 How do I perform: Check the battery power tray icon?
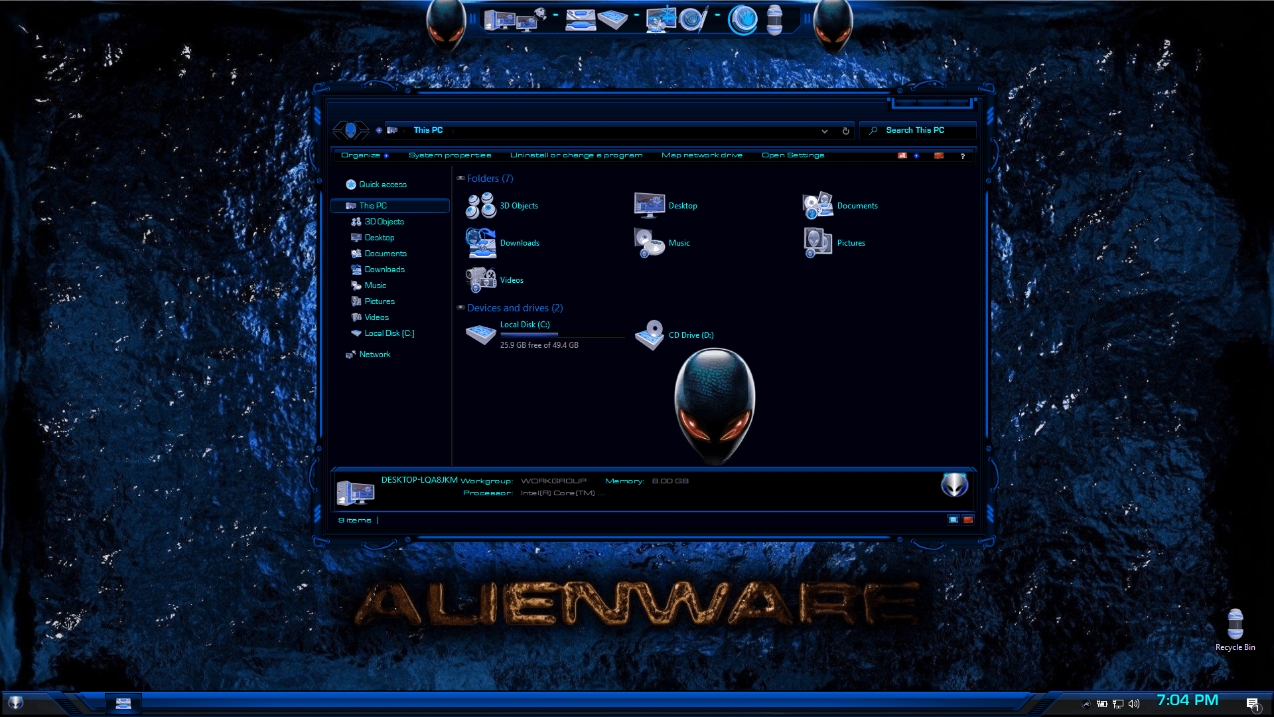[1102, 704]
